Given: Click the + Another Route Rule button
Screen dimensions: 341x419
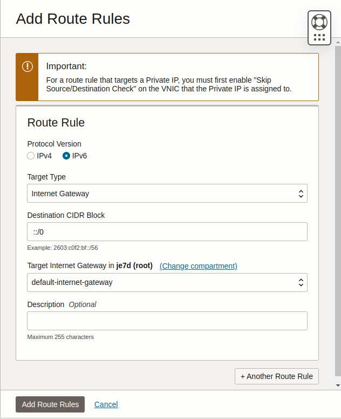Looking at the screenshot, I should tap(276, 376).
